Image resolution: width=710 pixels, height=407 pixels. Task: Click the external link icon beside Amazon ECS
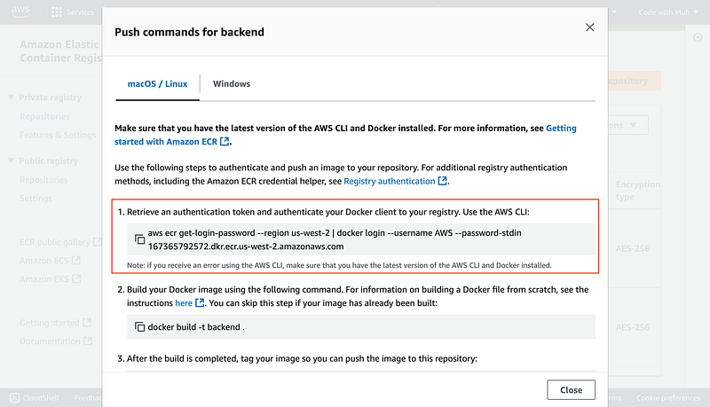75,261
